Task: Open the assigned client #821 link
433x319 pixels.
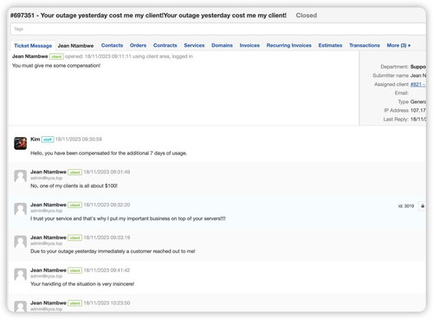Action: point(417,84)
